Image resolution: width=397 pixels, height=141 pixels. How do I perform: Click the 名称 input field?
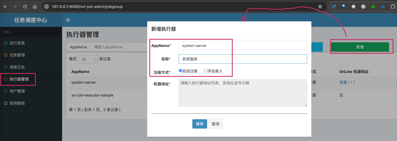[x=243, y=59]
